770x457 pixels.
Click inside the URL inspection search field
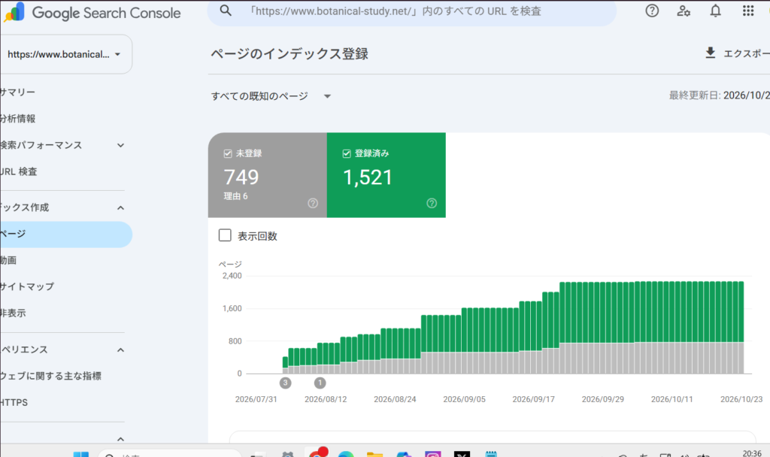point(411,11)
